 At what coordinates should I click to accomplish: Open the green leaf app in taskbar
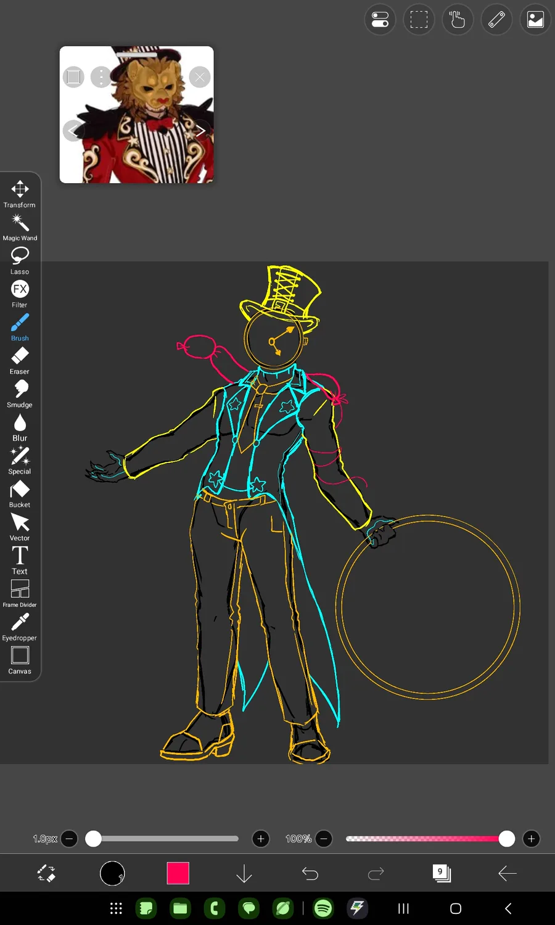pyautogui.click(x=283, y=908)
